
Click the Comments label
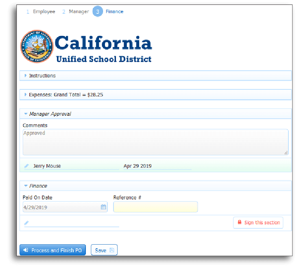point(35,126)
